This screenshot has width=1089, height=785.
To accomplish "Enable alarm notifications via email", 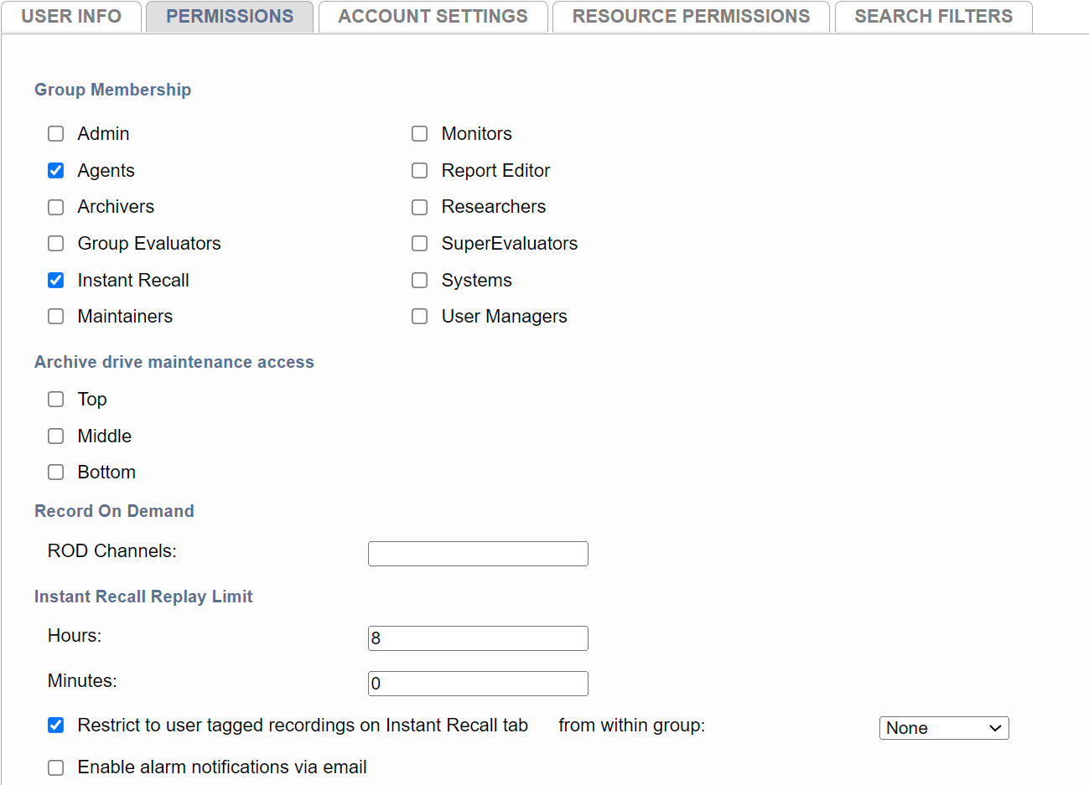I will tap(55, 767).
